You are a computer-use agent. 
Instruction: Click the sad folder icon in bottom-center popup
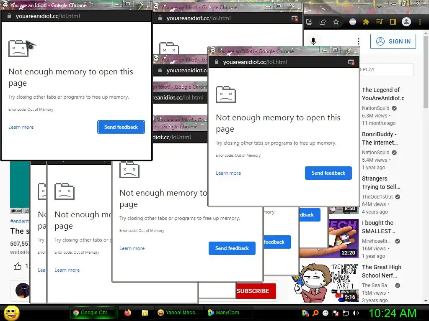(x=129, y=170)
